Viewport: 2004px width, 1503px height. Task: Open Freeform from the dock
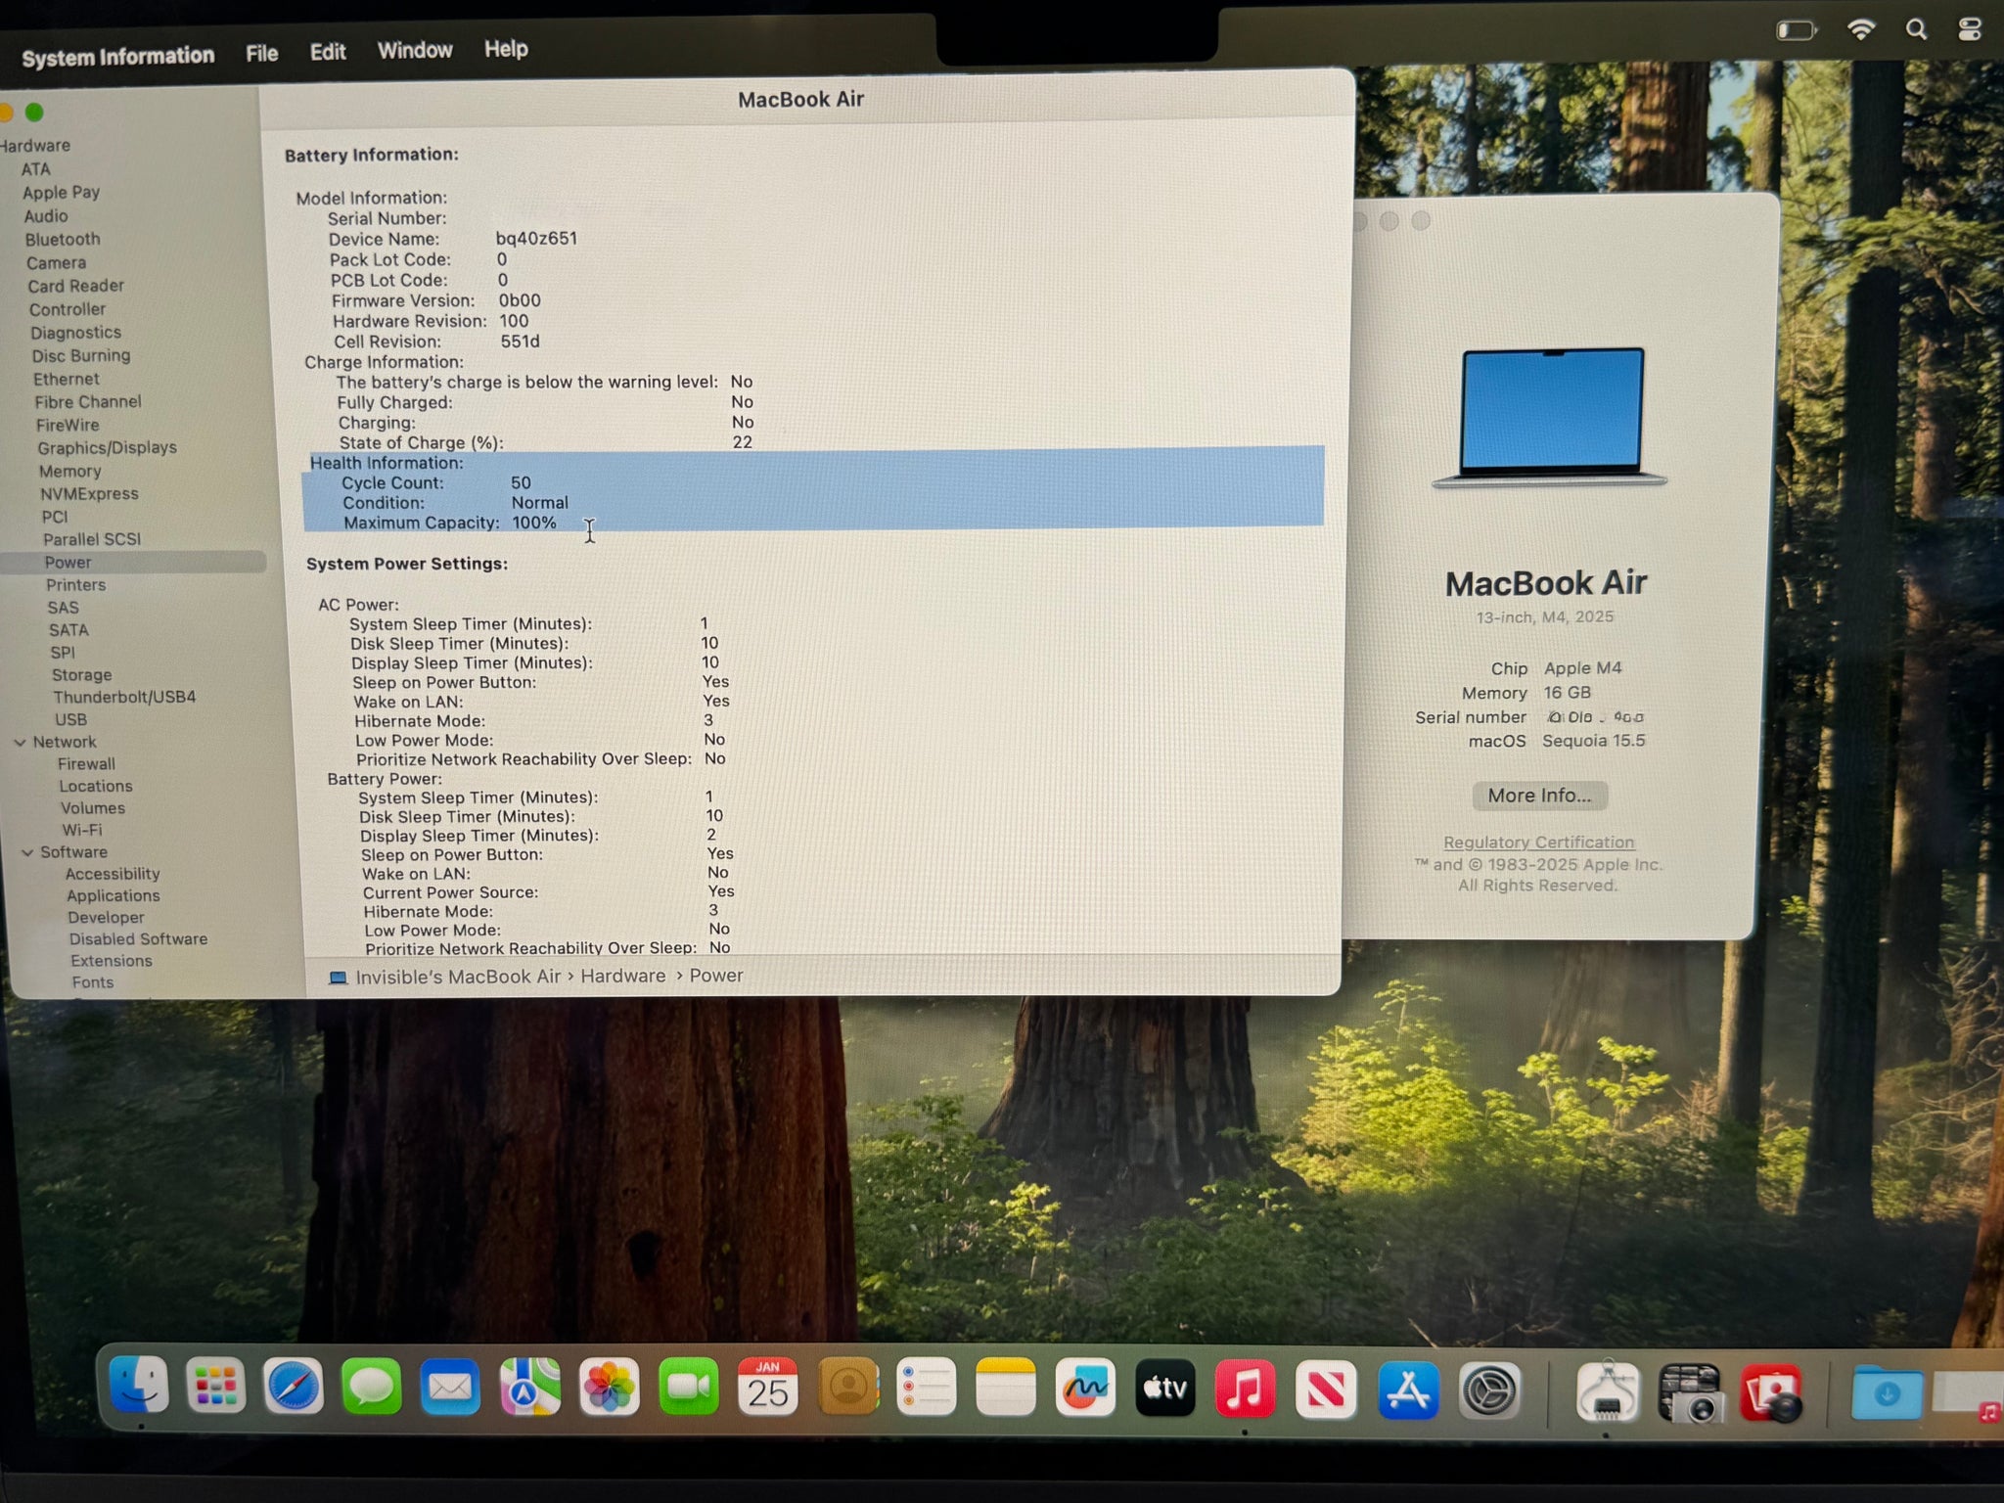[x=1084, y=1388]
